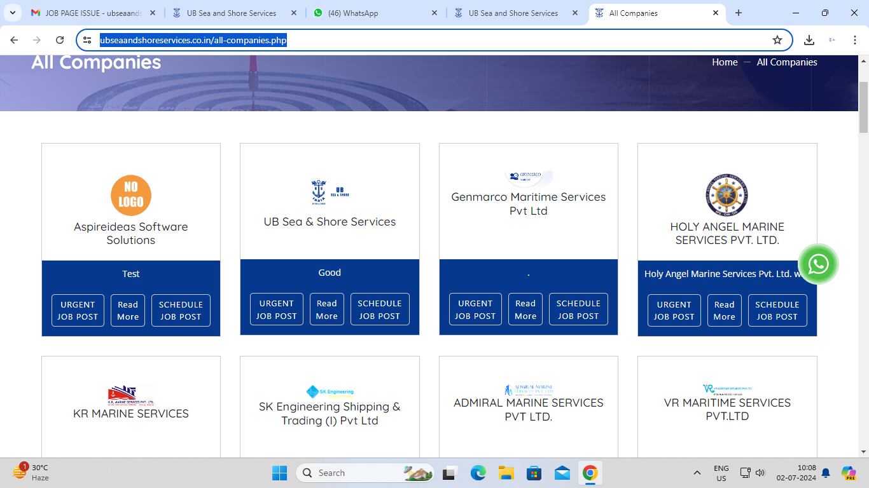Open the Chrome three-dot menu
Viewport: 869px width, 488px height.
pyautogui.click(x=854, y=40)
